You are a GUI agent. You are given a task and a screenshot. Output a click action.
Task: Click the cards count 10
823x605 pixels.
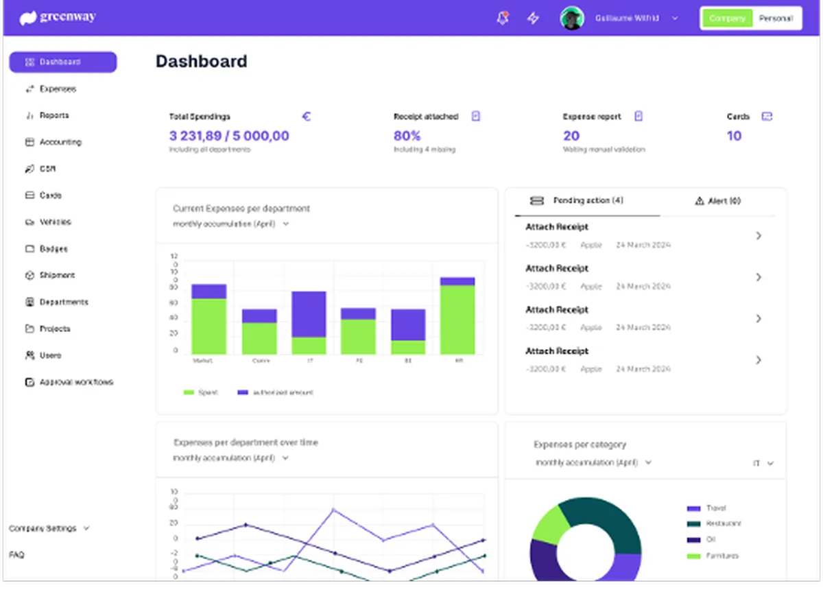click(735, 136)
